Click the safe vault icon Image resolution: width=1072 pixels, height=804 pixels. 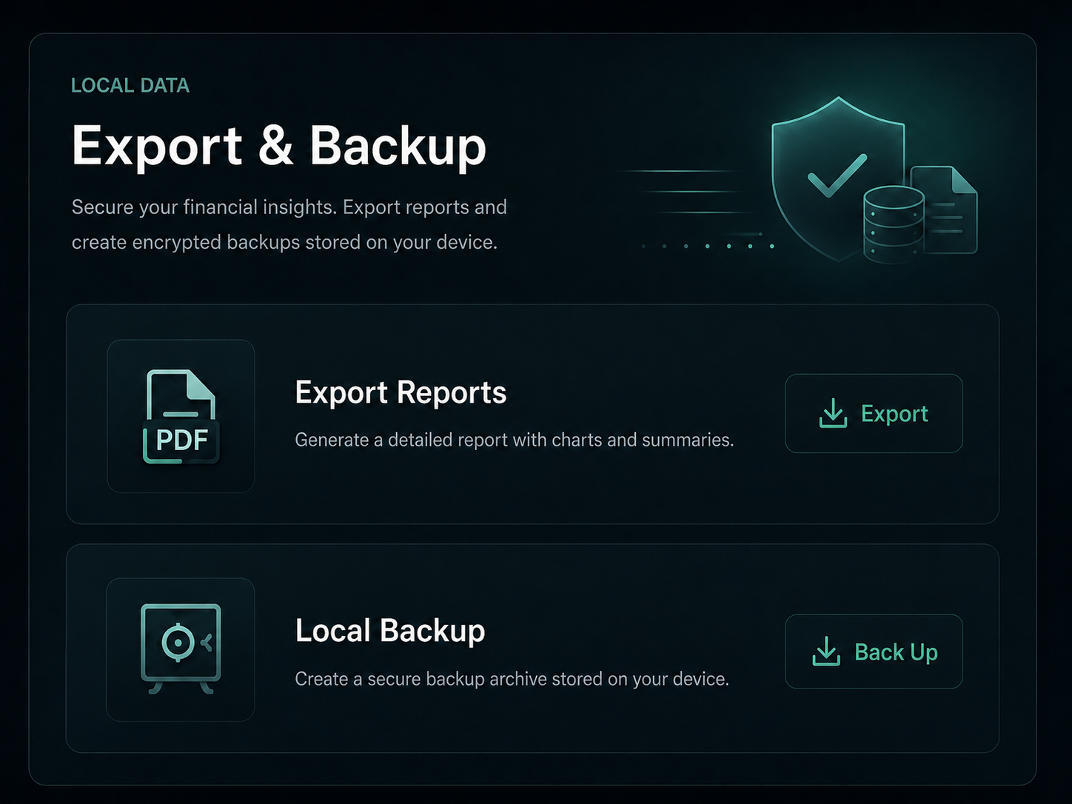tap(181, 649)
